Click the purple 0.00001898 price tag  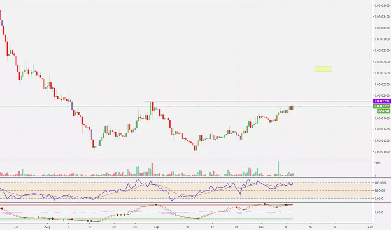[381, 101]
